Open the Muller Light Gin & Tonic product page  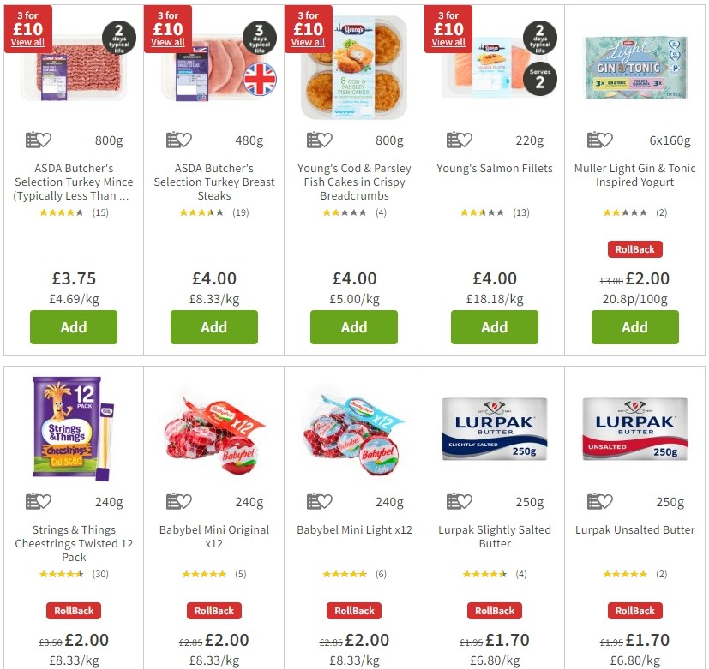634,176
